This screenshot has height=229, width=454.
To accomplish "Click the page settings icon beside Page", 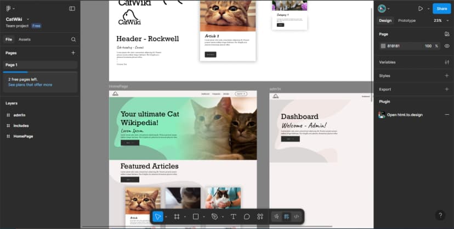I will (447, 34).
